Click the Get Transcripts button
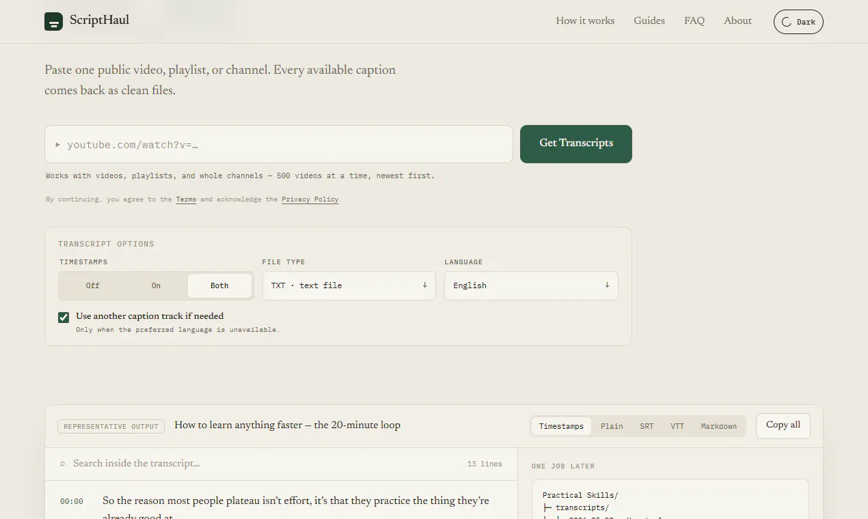Image resolution: width=868 pixels, height=519 pixels. 576,144
